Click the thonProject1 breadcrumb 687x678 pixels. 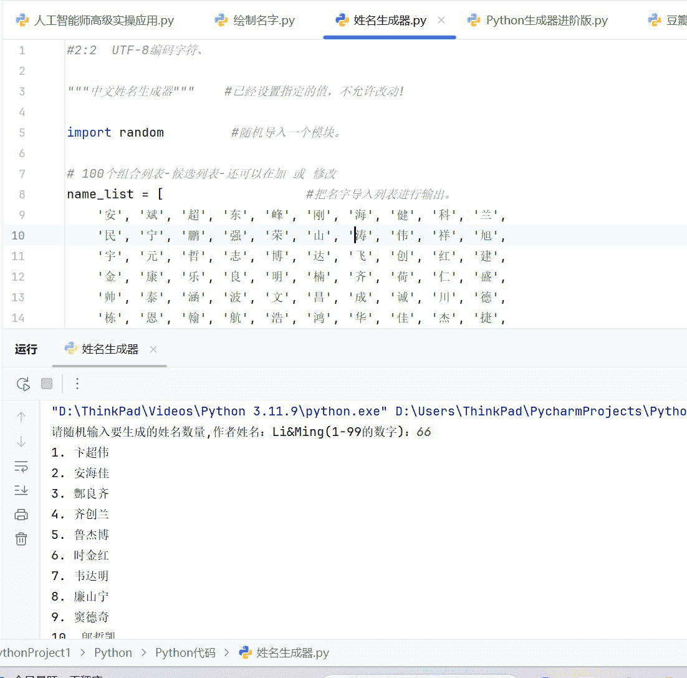click(x=35, y=652)
